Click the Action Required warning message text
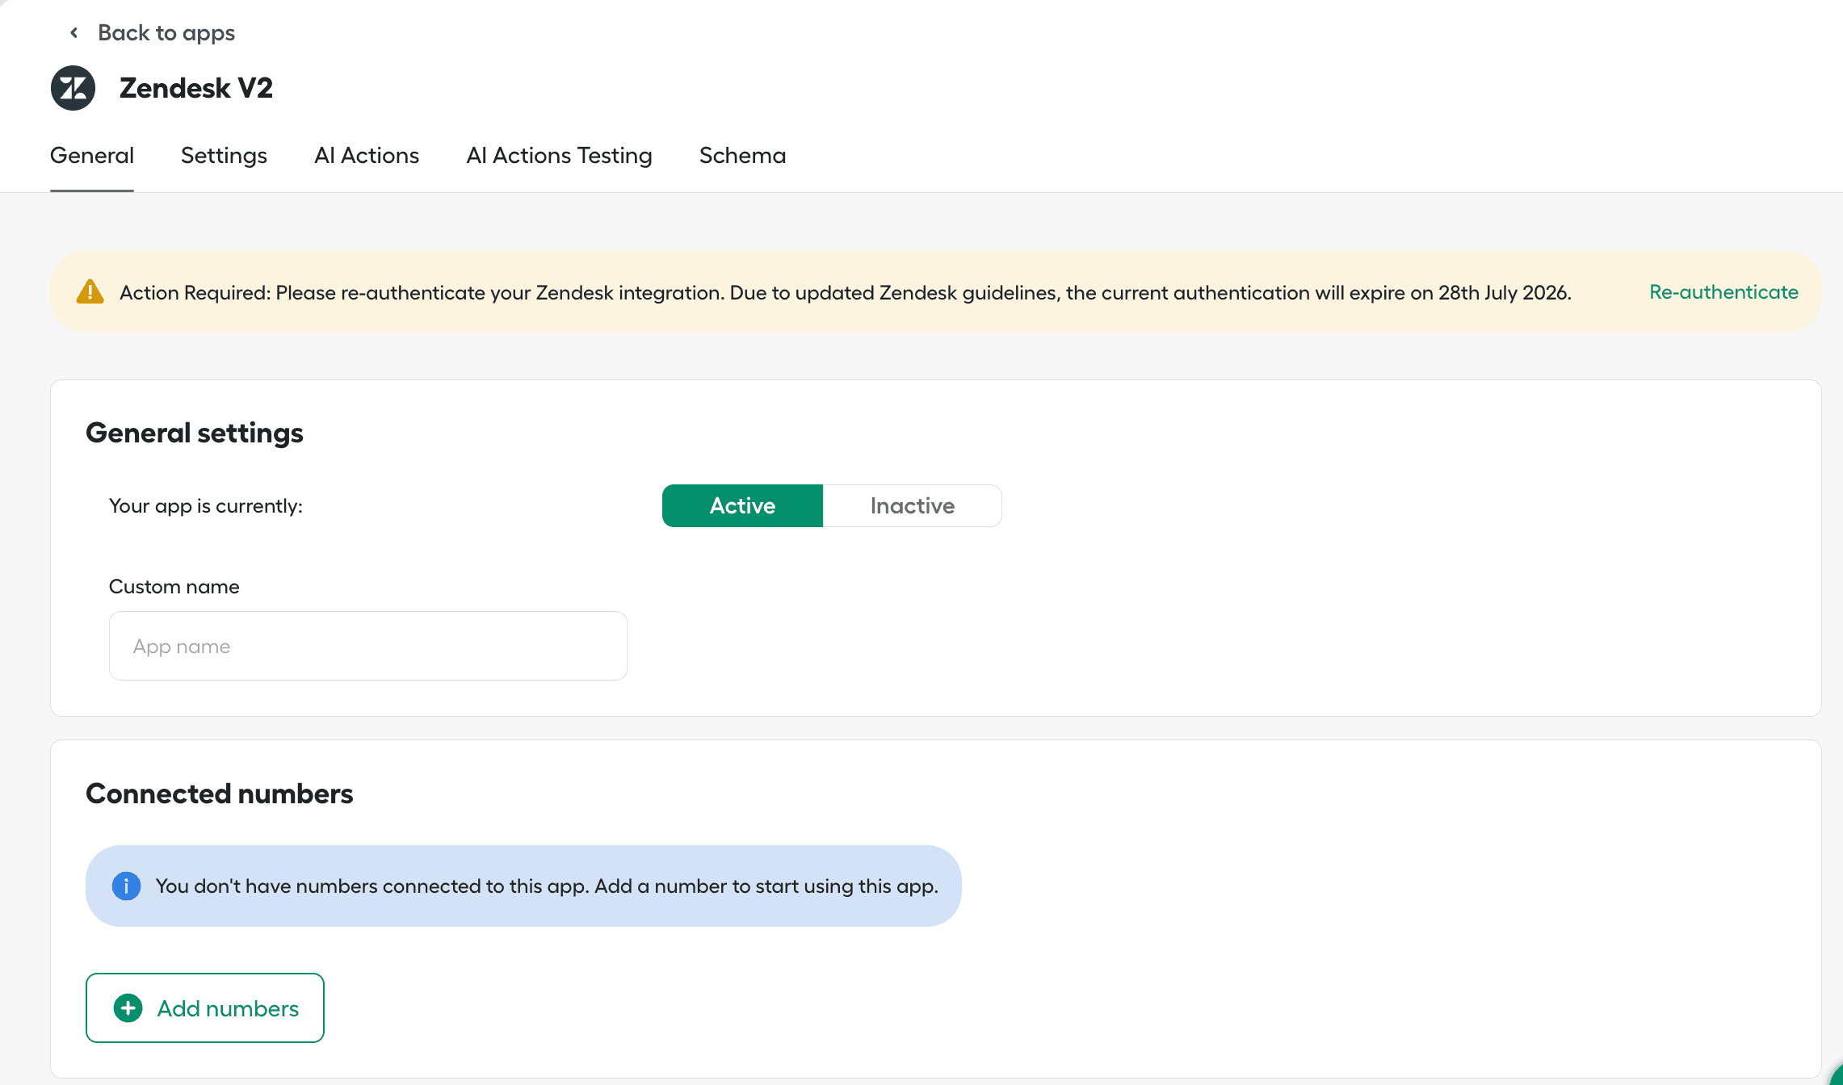Viewport: 1843px width, 1085px height. tap(846, 292)
